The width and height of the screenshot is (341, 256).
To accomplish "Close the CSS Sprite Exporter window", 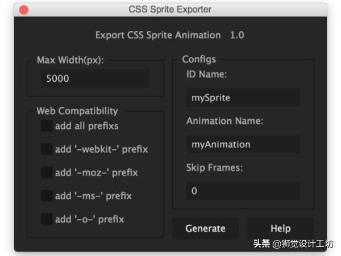I will (x=24, y=10).
